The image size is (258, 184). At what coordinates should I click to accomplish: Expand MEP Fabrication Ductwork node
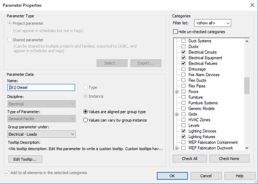click(x=177, y=148)
